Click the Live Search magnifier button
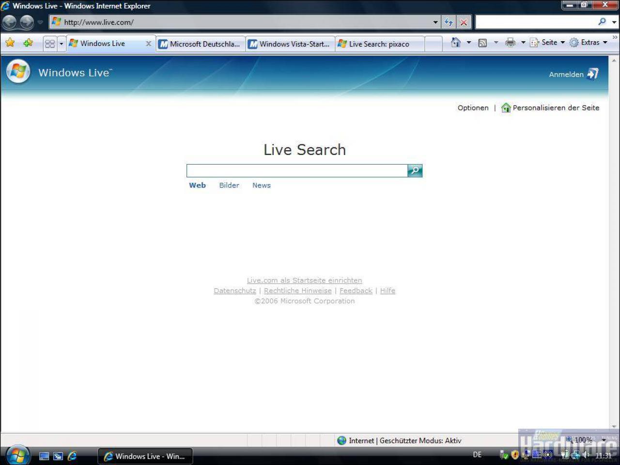620x465 pixels. [415, 170]
